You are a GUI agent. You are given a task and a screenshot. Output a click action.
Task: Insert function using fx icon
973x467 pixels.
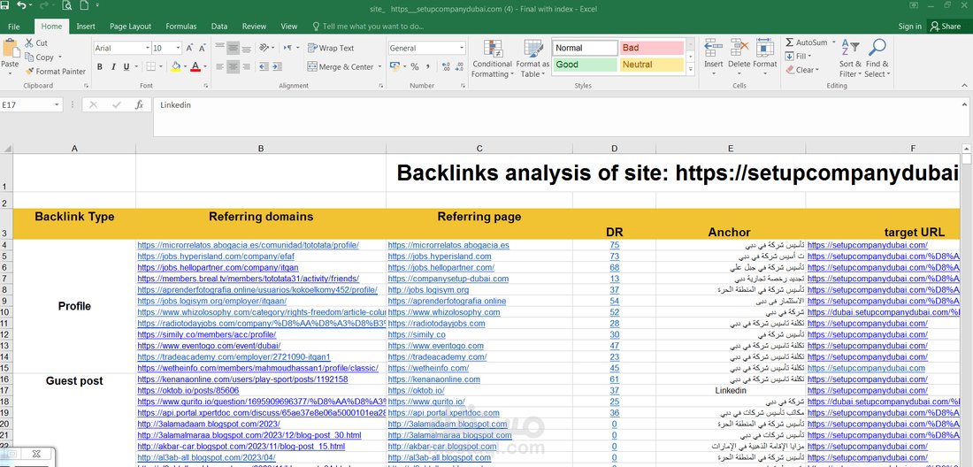pos(140,105)
